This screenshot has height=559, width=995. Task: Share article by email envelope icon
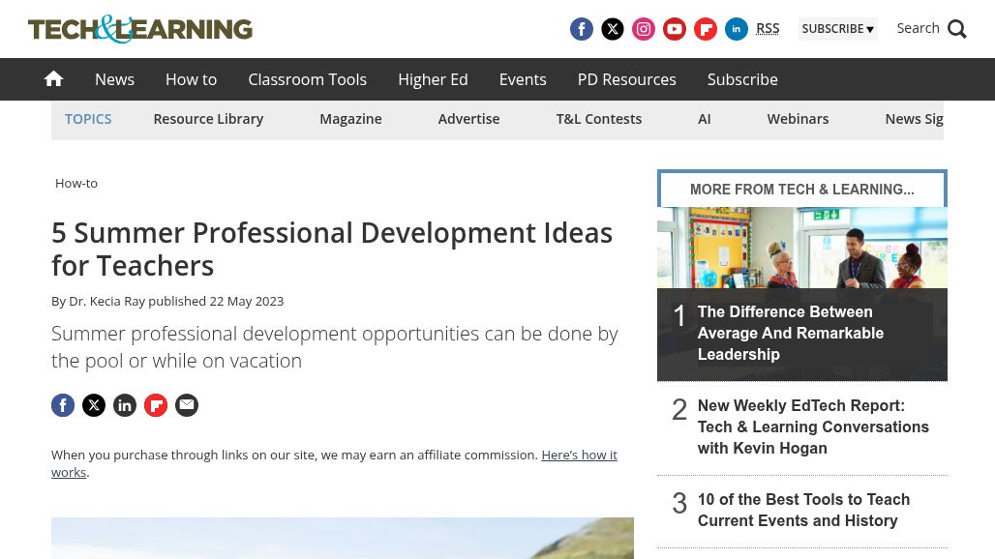tap(187, 405)
